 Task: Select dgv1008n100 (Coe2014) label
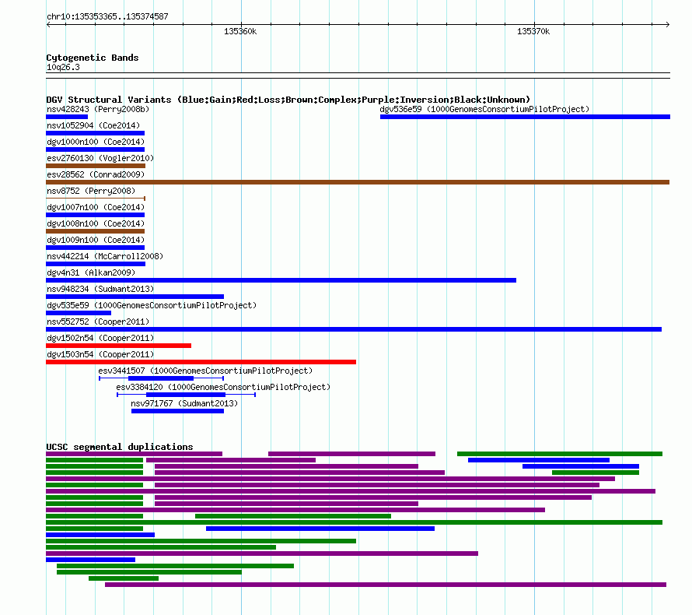pyautogui.click(x=96, y=223)
